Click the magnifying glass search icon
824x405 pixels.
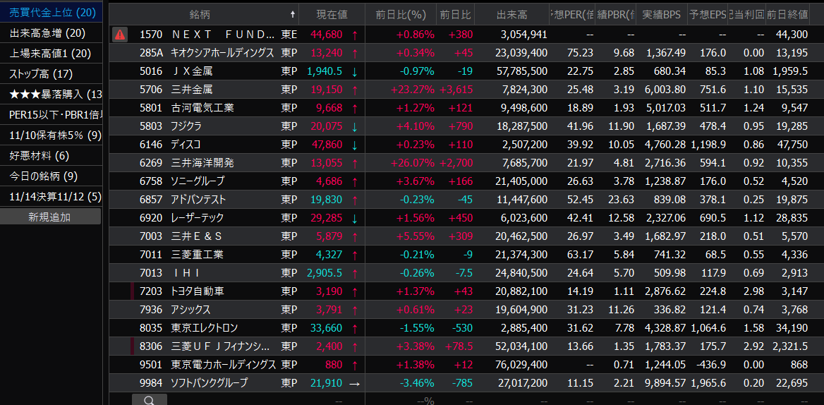click(x=149, y=400)
